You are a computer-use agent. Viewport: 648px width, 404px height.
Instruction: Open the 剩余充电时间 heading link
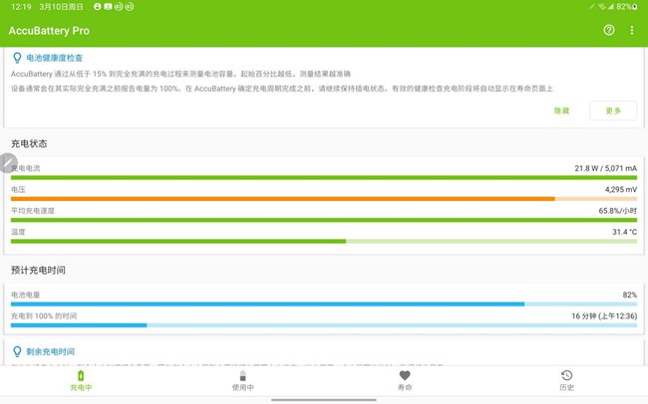(51, 351)
